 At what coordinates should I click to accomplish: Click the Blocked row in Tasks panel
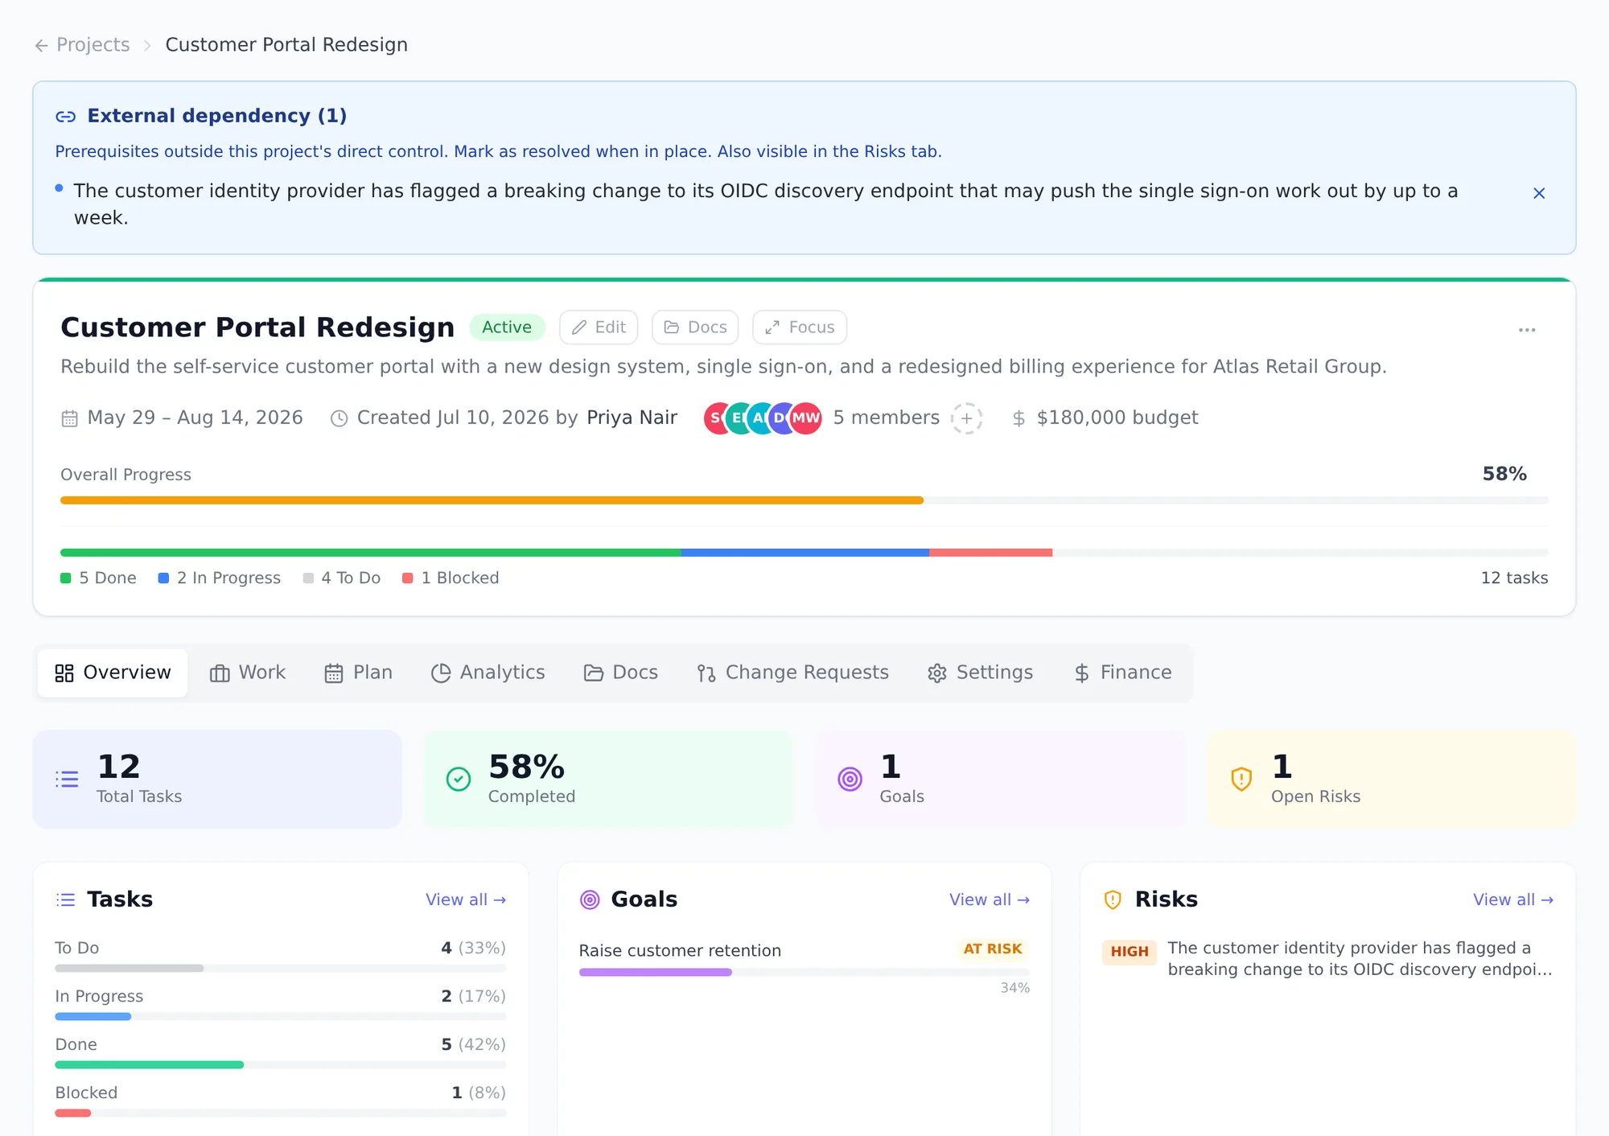(x=281, y=1100)
